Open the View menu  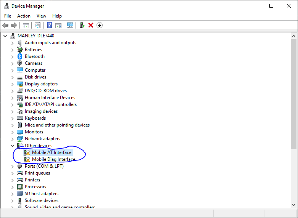point(41,16)
